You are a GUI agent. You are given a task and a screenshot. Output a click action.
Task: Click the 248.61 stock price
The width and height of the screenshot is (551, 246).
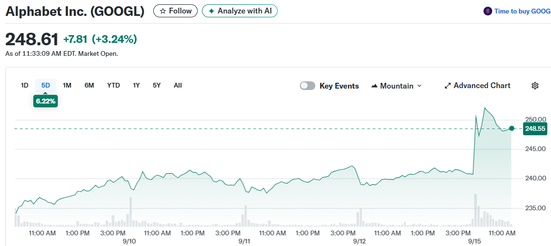click(32, 39)
